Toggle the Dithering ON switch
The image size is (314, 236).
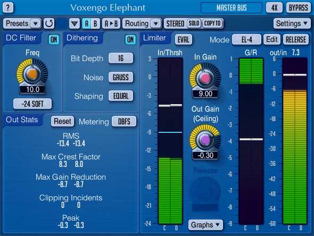(130, 39)
